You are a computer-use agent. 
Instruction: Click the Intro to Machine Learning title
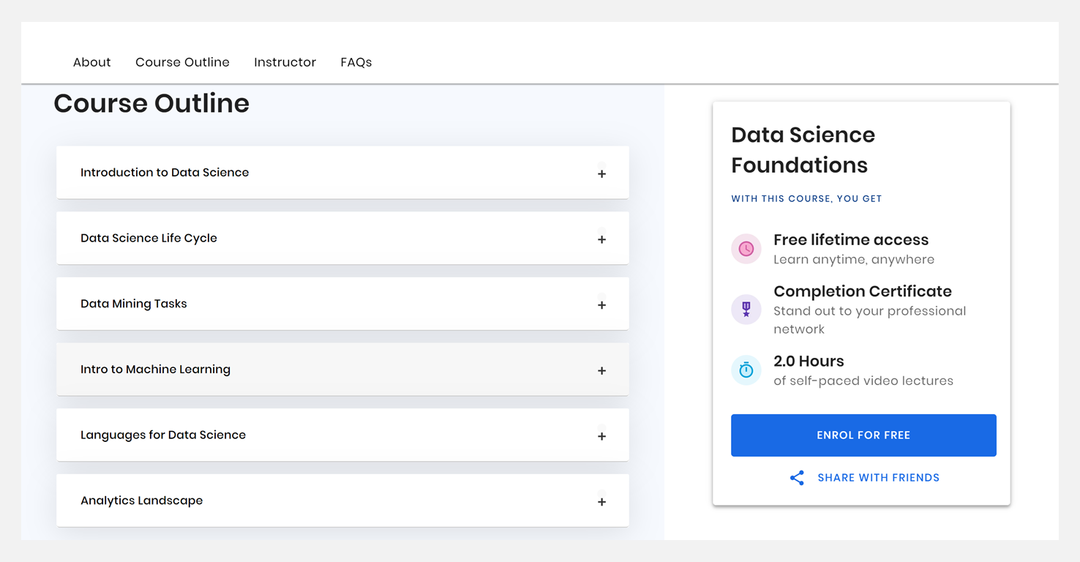155,370
